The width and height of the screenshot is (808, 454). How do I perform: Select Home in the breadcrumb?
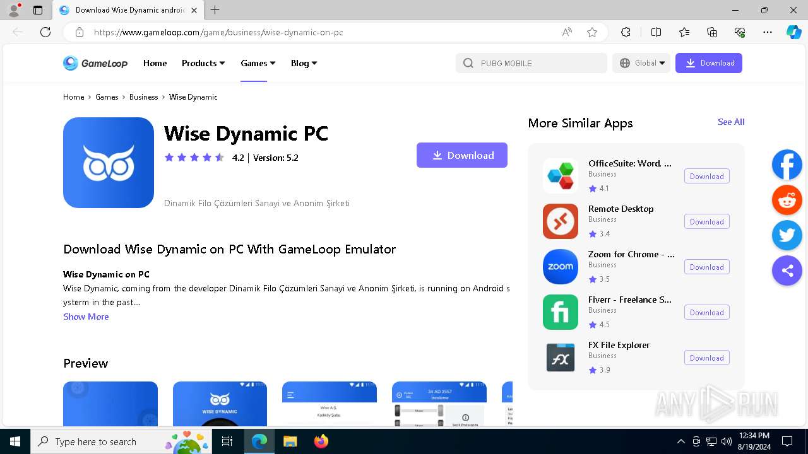73,97
